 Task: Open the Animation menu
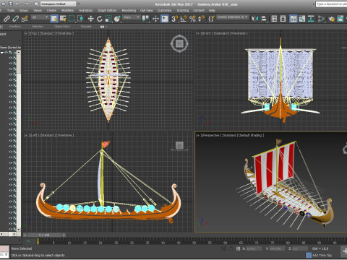[85, 10]
